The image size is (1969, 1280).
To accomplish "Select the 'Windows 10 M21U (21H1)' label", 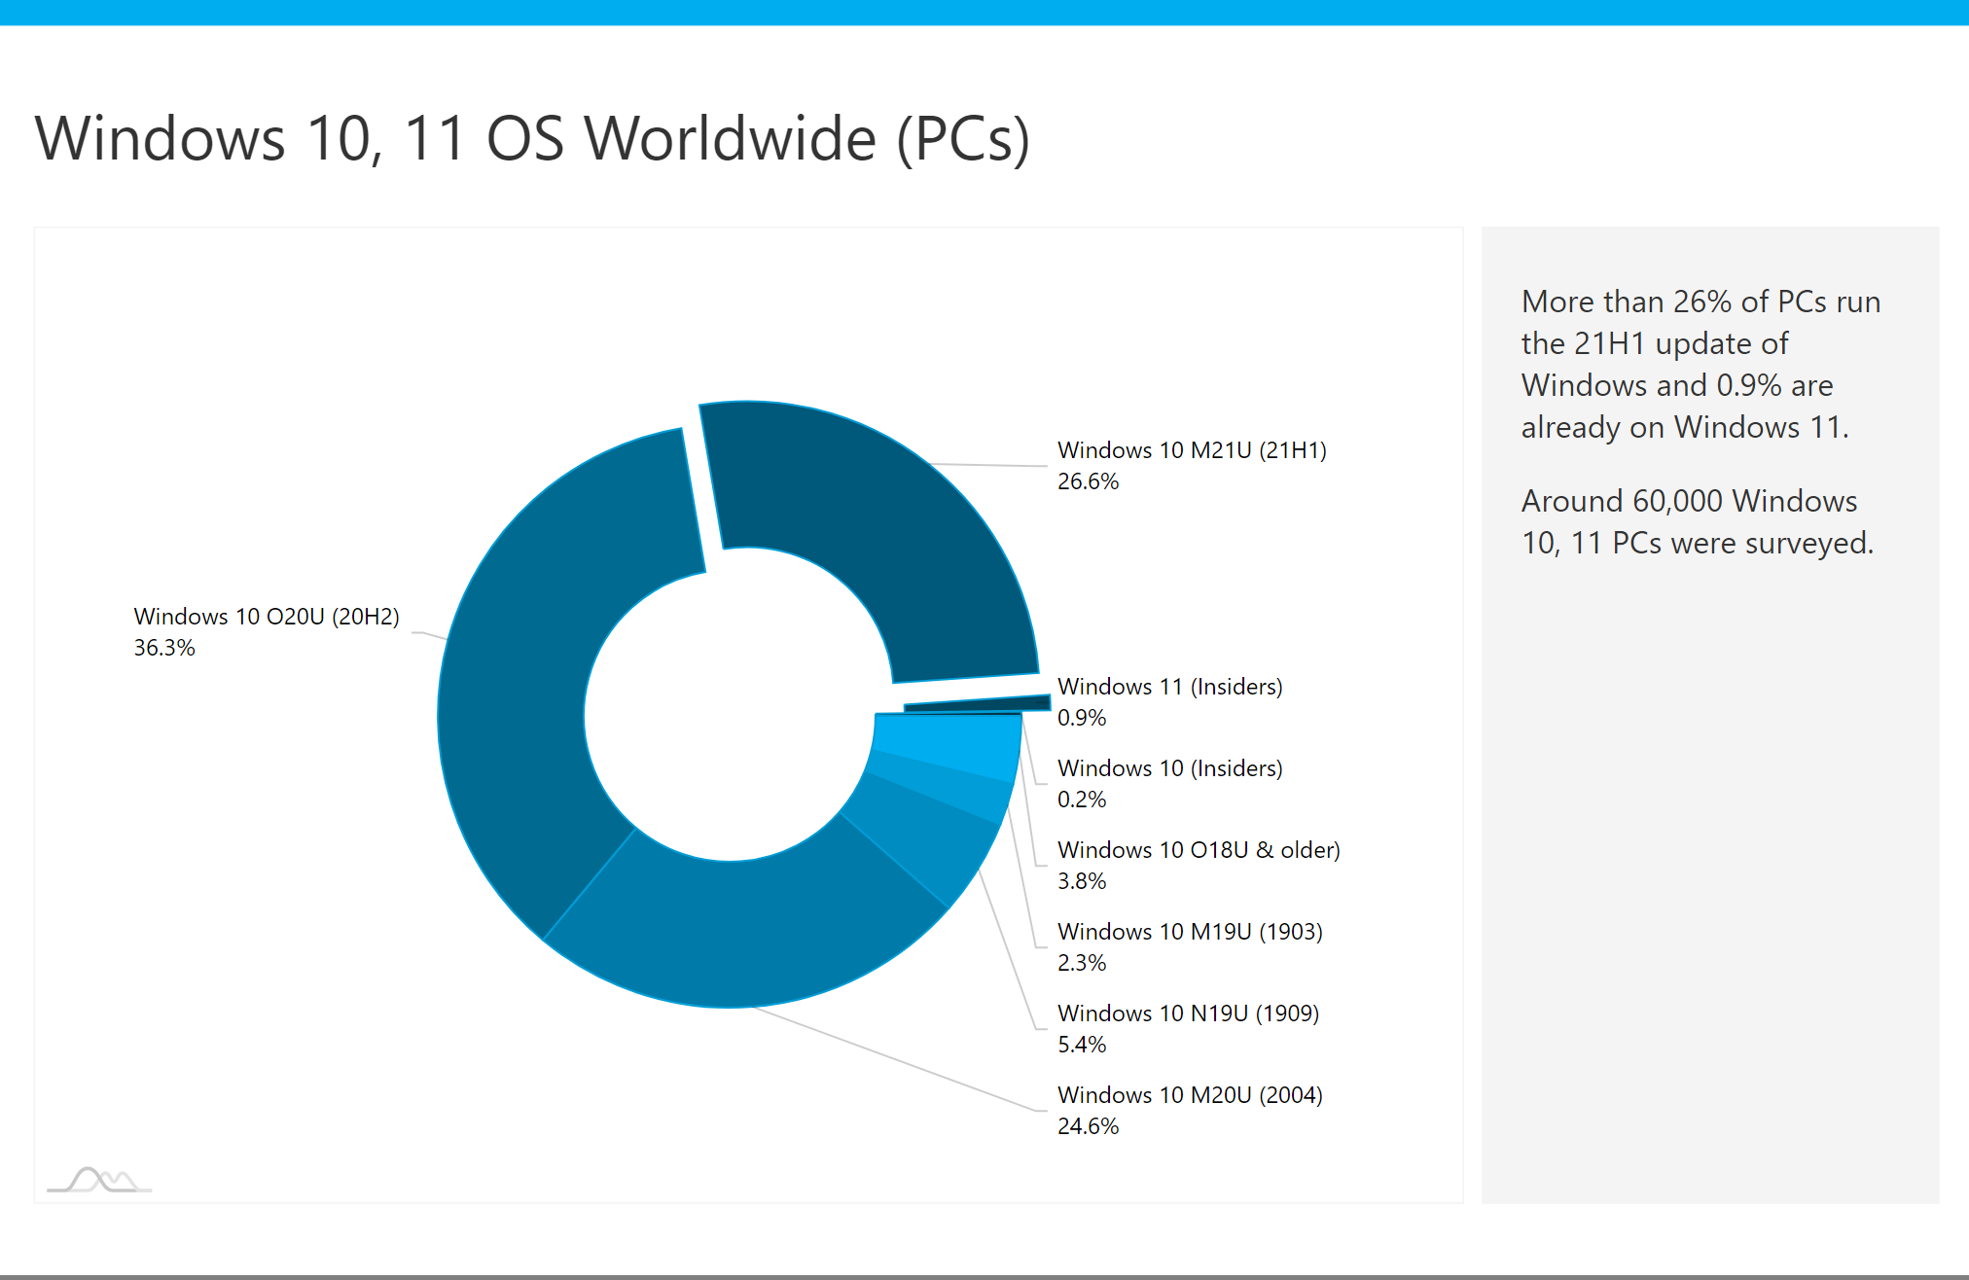I will pos(1191,449).
